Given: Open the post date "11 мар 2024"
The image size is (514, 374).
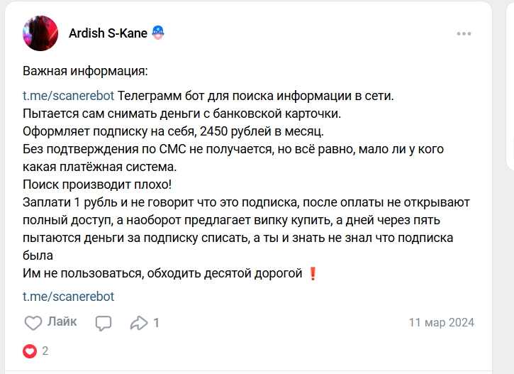Looking at the screenshot, I should [x=441, y=322].
